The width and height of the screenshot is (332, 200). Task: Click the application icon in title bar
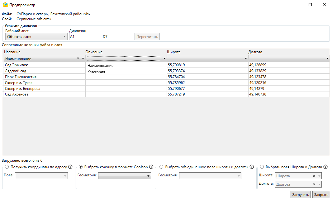(x=5, y=5)
